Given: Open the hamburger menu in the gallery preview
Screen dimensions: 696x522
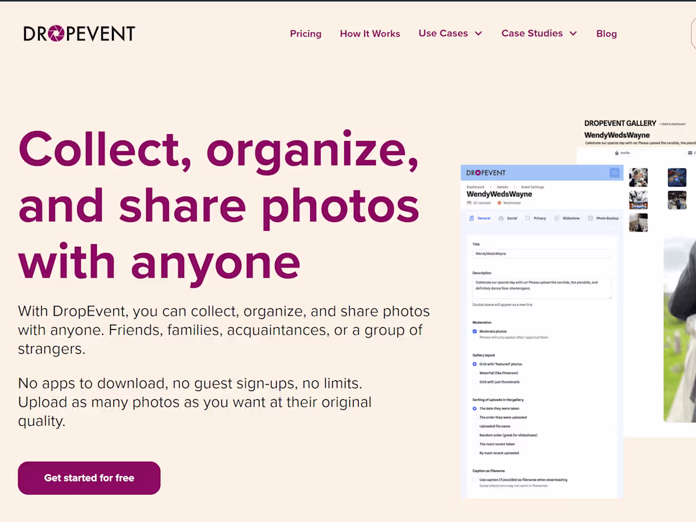Looking at the screenshot, I should [x=614, y=173].
